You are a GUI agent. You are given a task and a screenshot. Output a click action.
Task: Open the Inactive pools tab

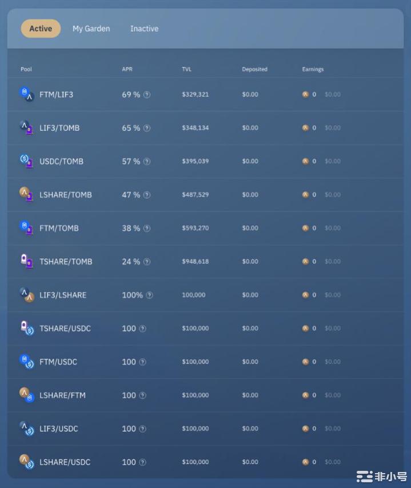(144, 29)
